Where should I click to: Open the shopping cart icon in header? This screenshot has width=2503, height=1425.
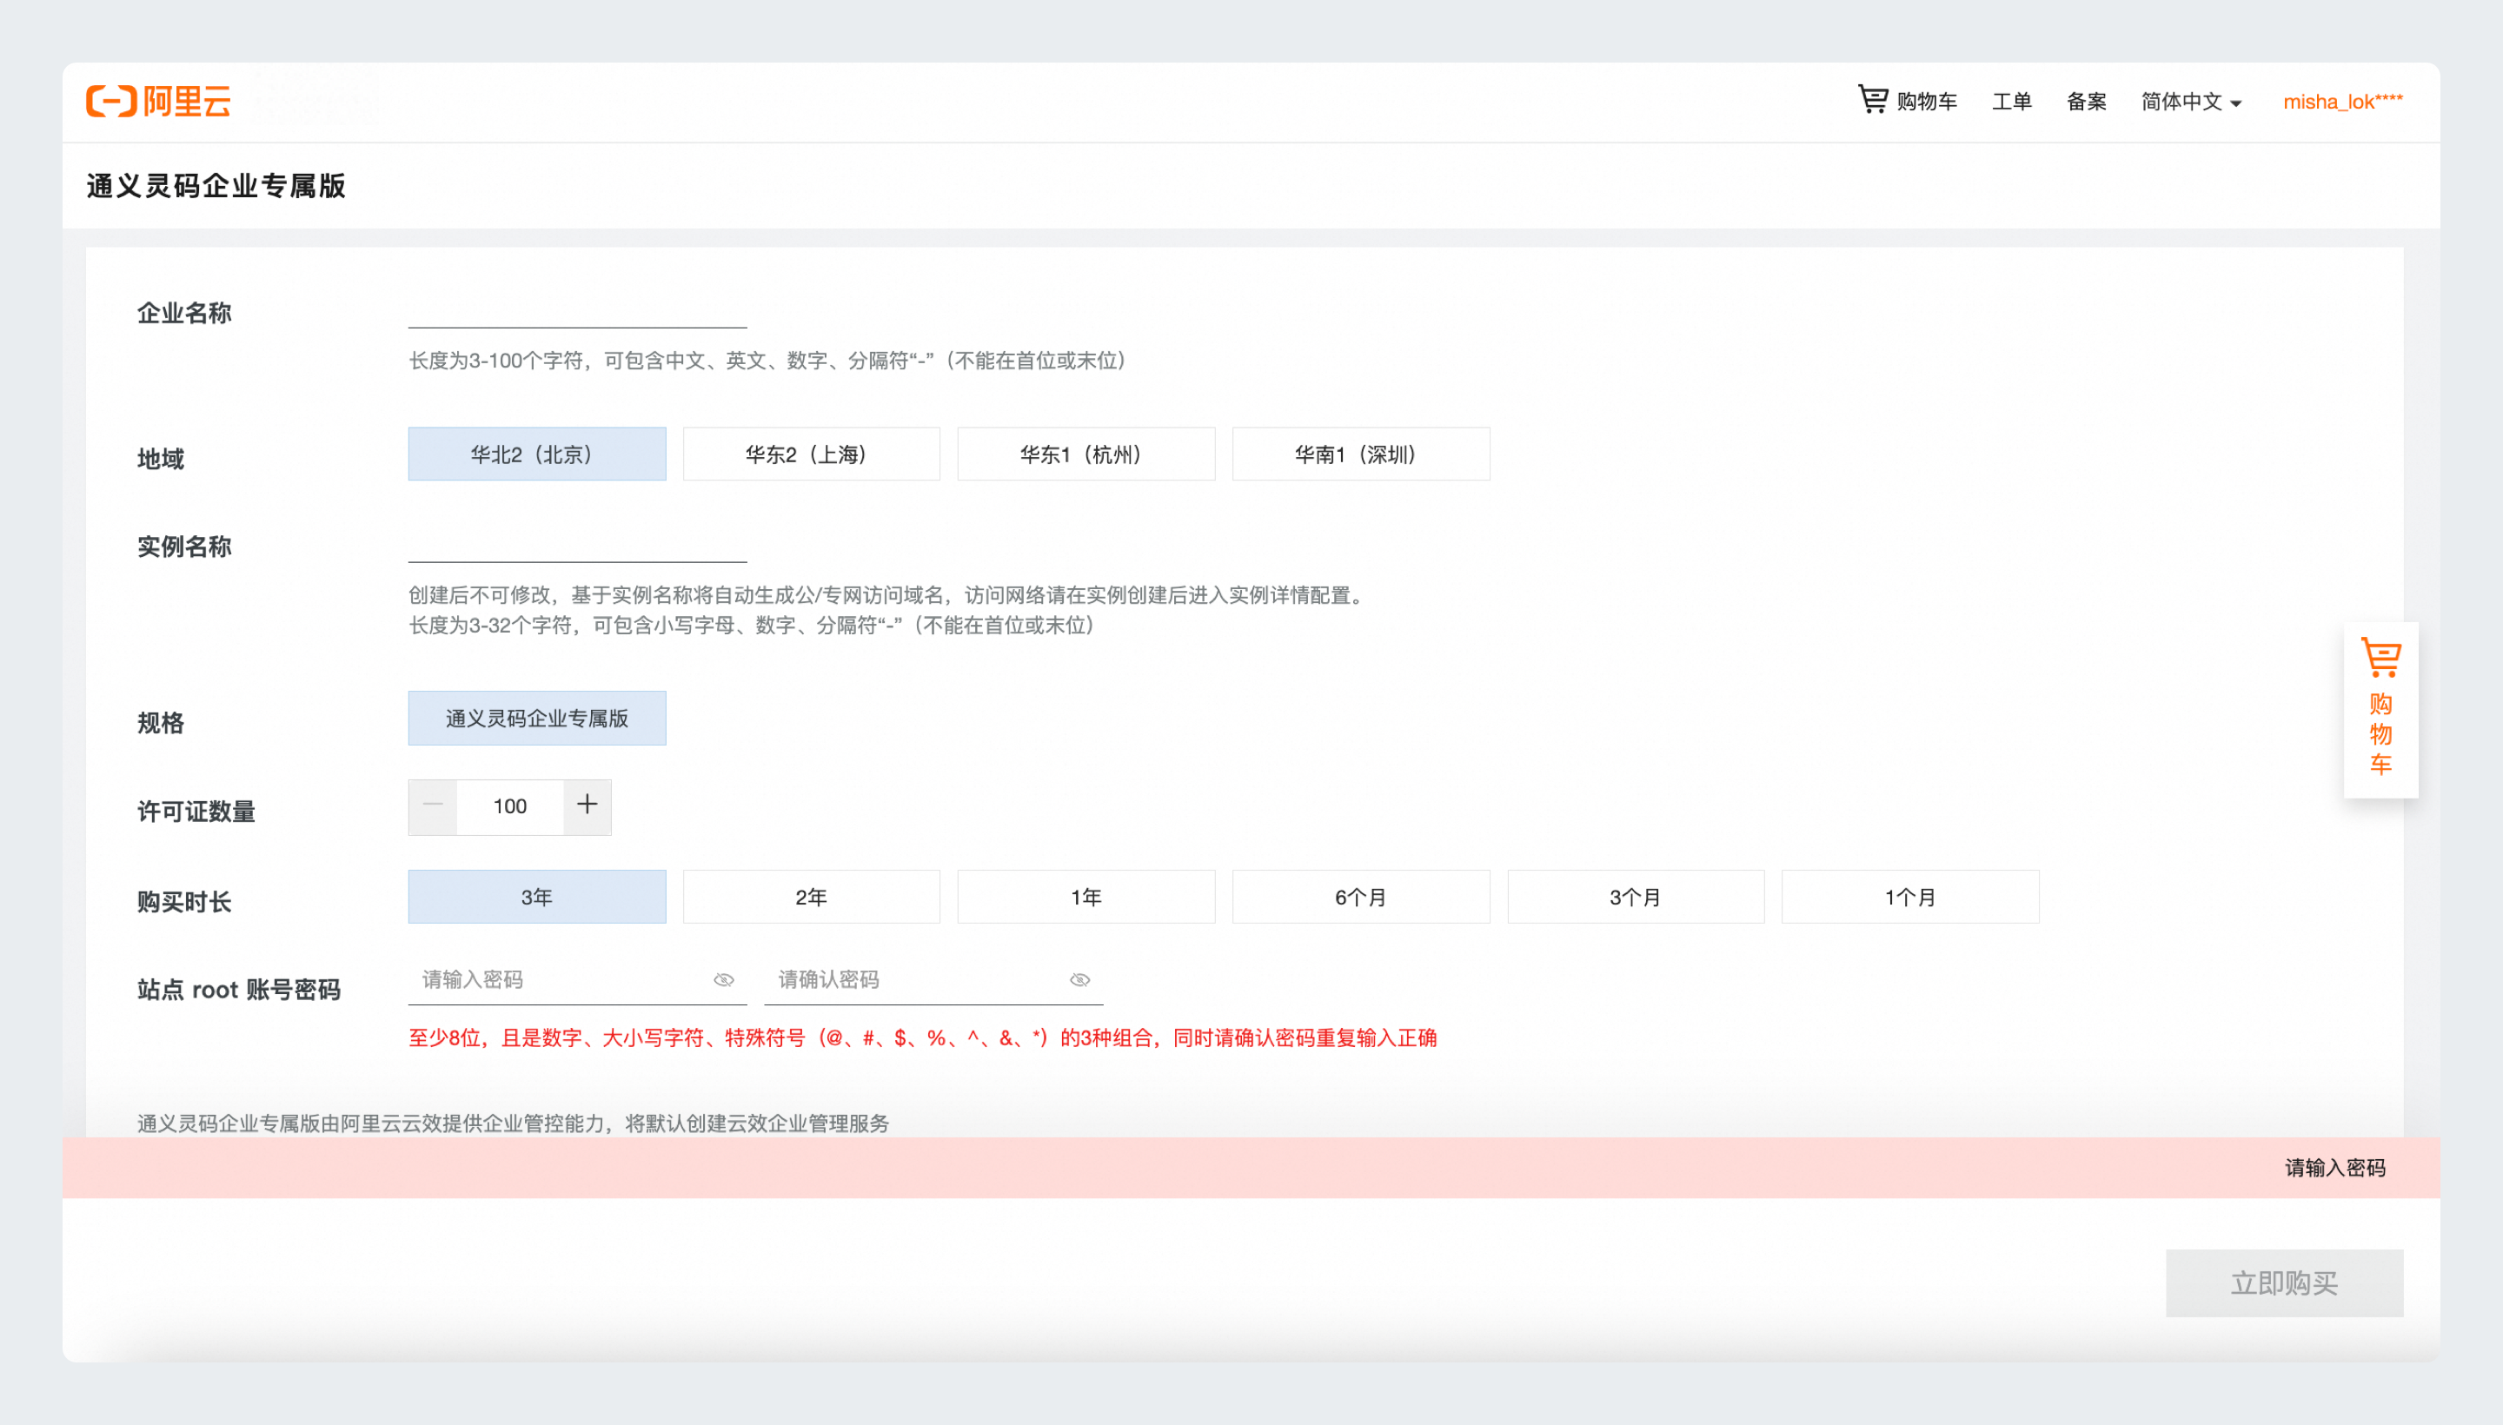[x=1873, y=99]
